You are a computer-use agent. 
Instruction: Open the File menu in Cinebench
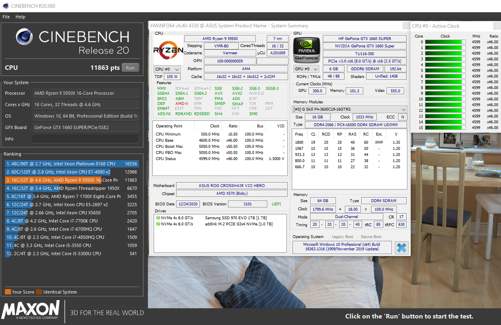point(6,17)
